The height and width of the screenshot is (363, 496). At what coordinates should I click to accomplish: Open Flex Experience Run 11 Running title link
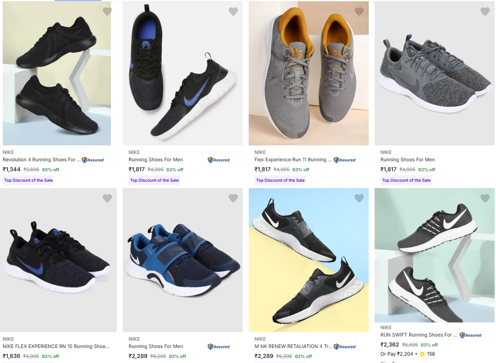[x=291, y=159]
